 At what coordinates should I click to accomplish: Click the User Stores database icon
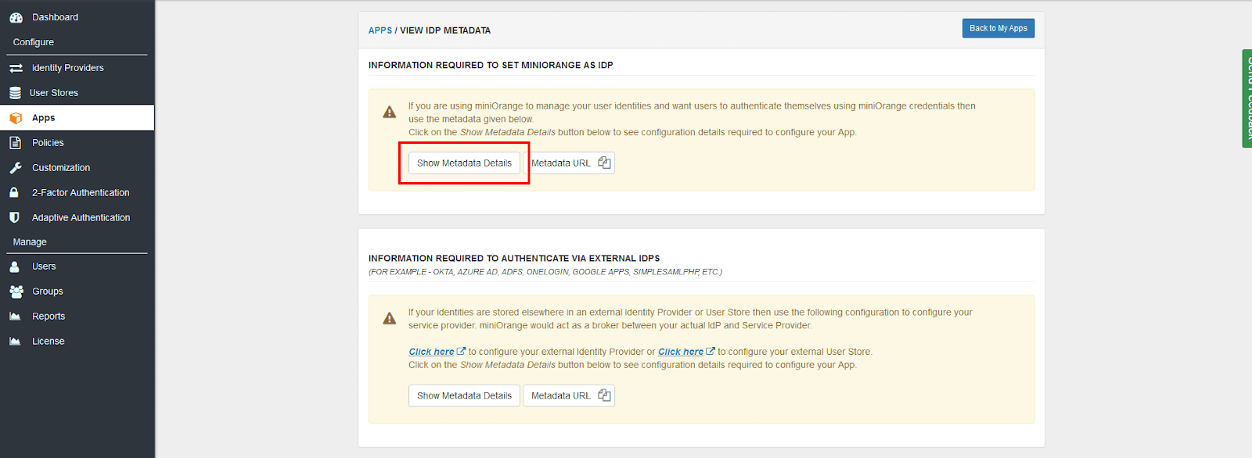15,93
